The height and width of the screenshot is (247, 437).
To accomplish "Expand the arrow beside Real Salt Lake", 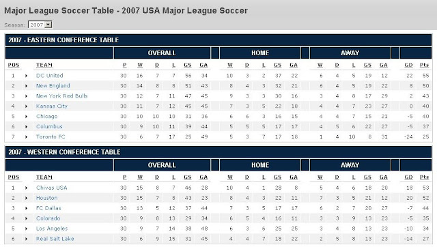I will [26, 239].
